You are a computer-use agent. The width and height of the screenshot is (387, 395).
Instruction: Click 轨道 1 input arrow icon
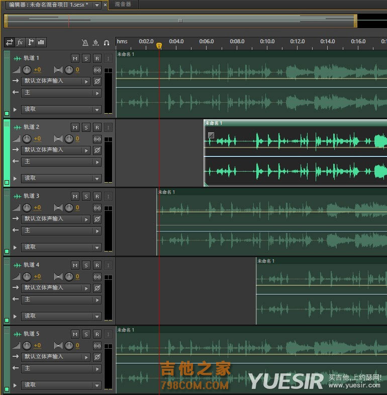pyautogui.click(x=16, y=81)
